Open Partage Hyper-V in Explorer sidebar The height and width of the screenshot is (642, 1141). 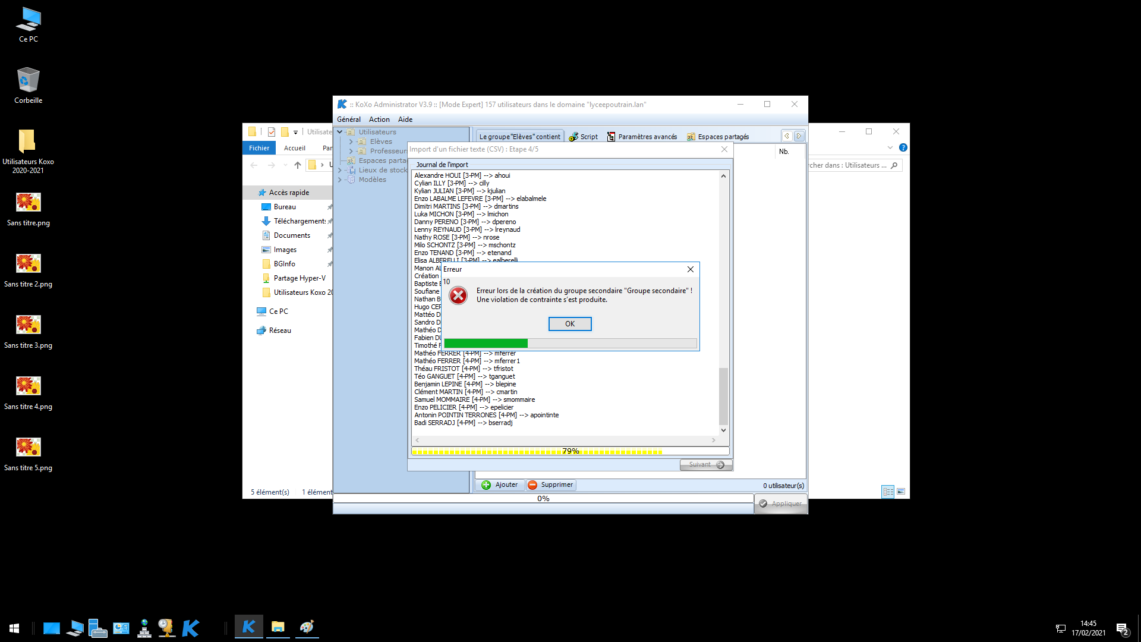300,278
